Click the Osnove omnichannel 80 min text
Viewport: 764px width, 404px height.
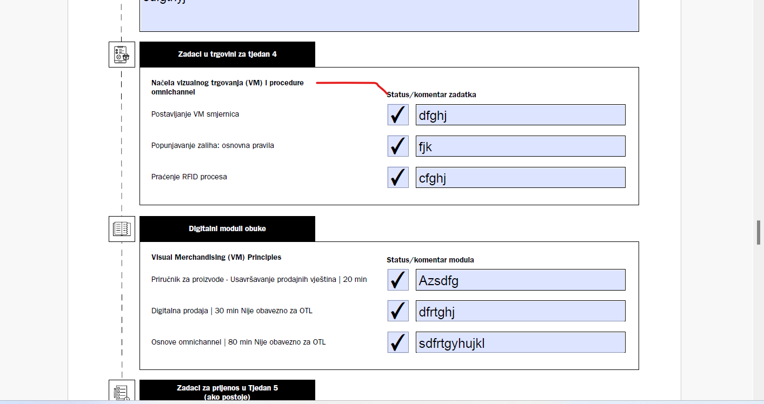click(x=238, y=342)
